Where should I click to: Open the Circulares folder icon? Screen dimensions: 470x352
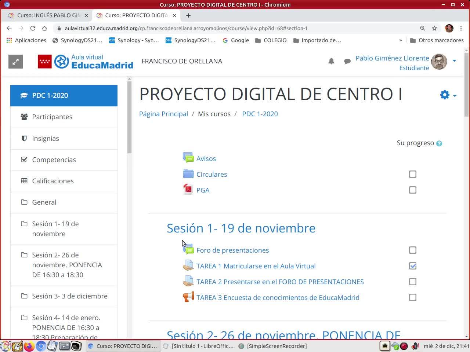[188, 174]
